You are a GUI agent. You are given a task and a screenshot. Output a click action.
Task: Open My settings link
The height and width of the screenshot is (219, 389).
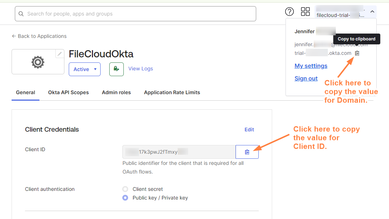click(311, 66)
